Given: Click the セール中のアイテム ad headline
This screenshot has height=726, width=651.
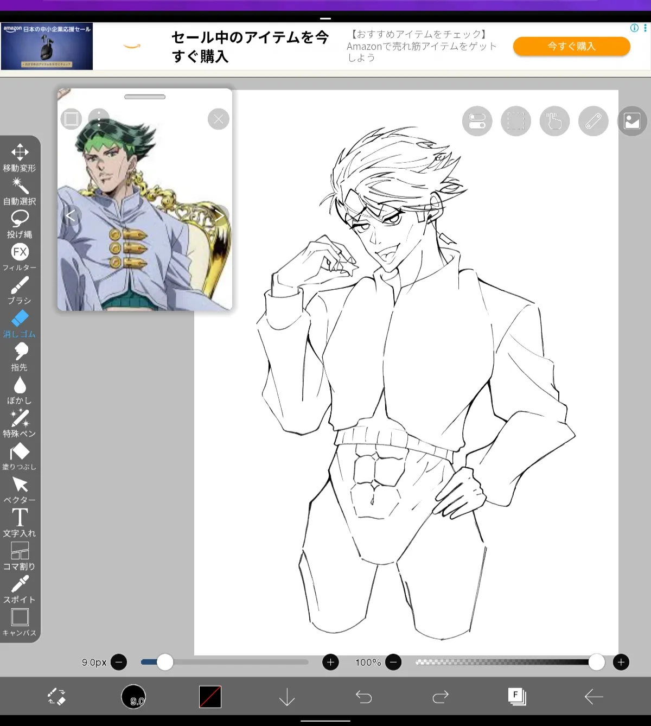Looking at the screenshot, I should [250, 47].
